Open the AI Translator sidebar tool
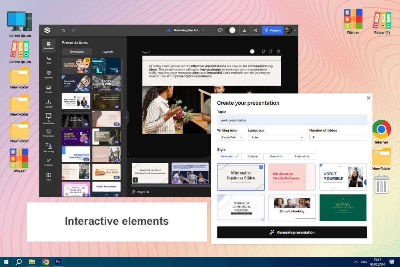This screenshot has width=400, height=267. coord(48,133)
